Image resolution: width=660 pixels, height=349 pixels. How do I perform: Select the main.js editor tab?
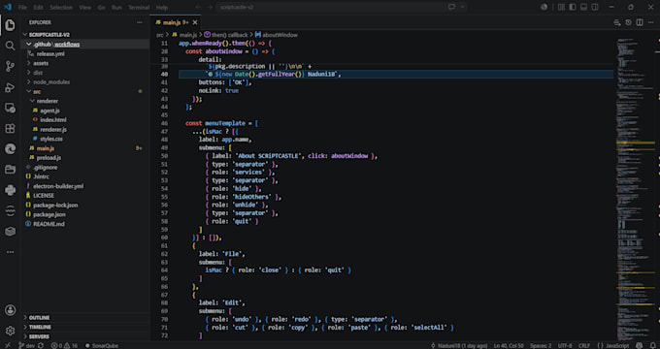[175, 22]
